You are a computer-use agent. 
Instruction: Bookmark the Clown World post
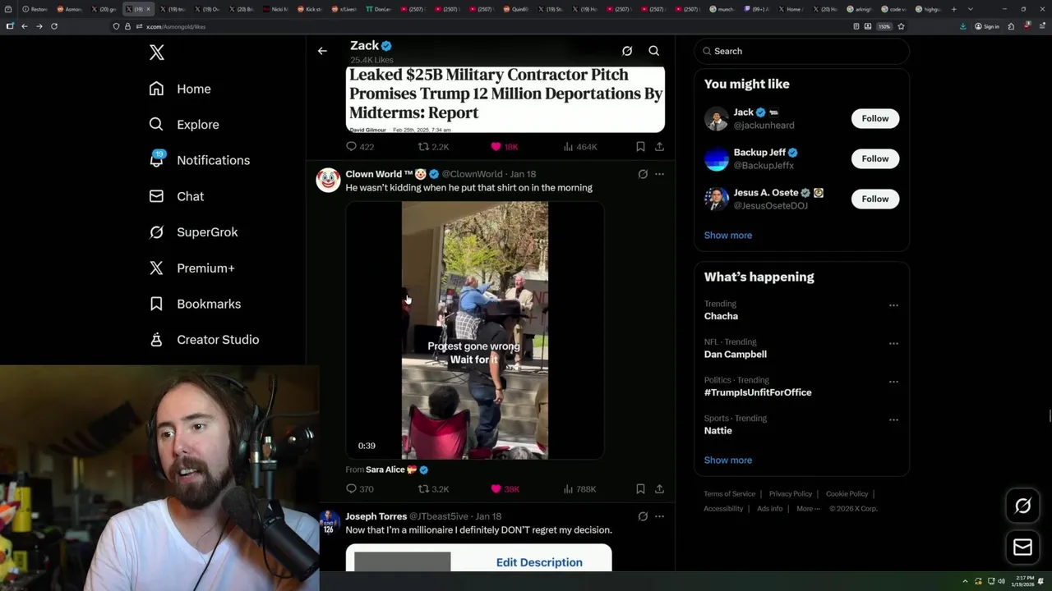(x=640, y=489)
